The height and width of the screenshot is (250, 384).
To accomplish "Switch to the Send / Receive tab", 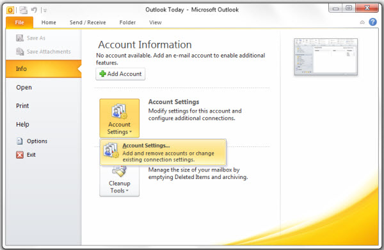I will [88, 22].
